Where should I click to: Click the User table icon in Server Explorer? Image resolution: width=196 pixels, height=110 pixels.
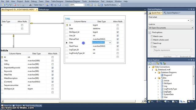(x=162, y=97)
